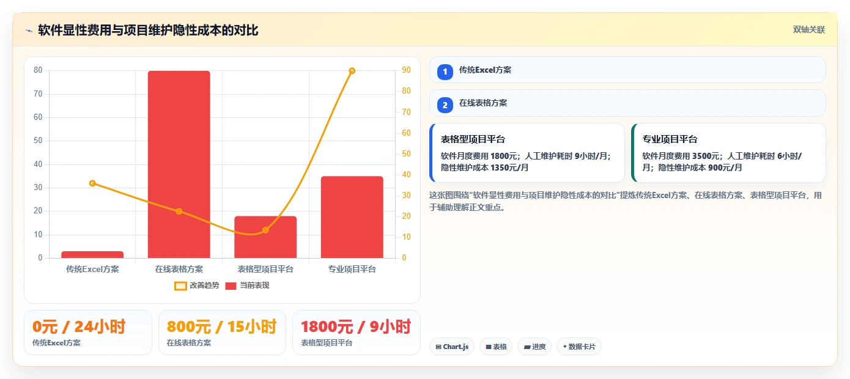
Task: Click the icon inside 进度 chip
Action: point(527,347)
